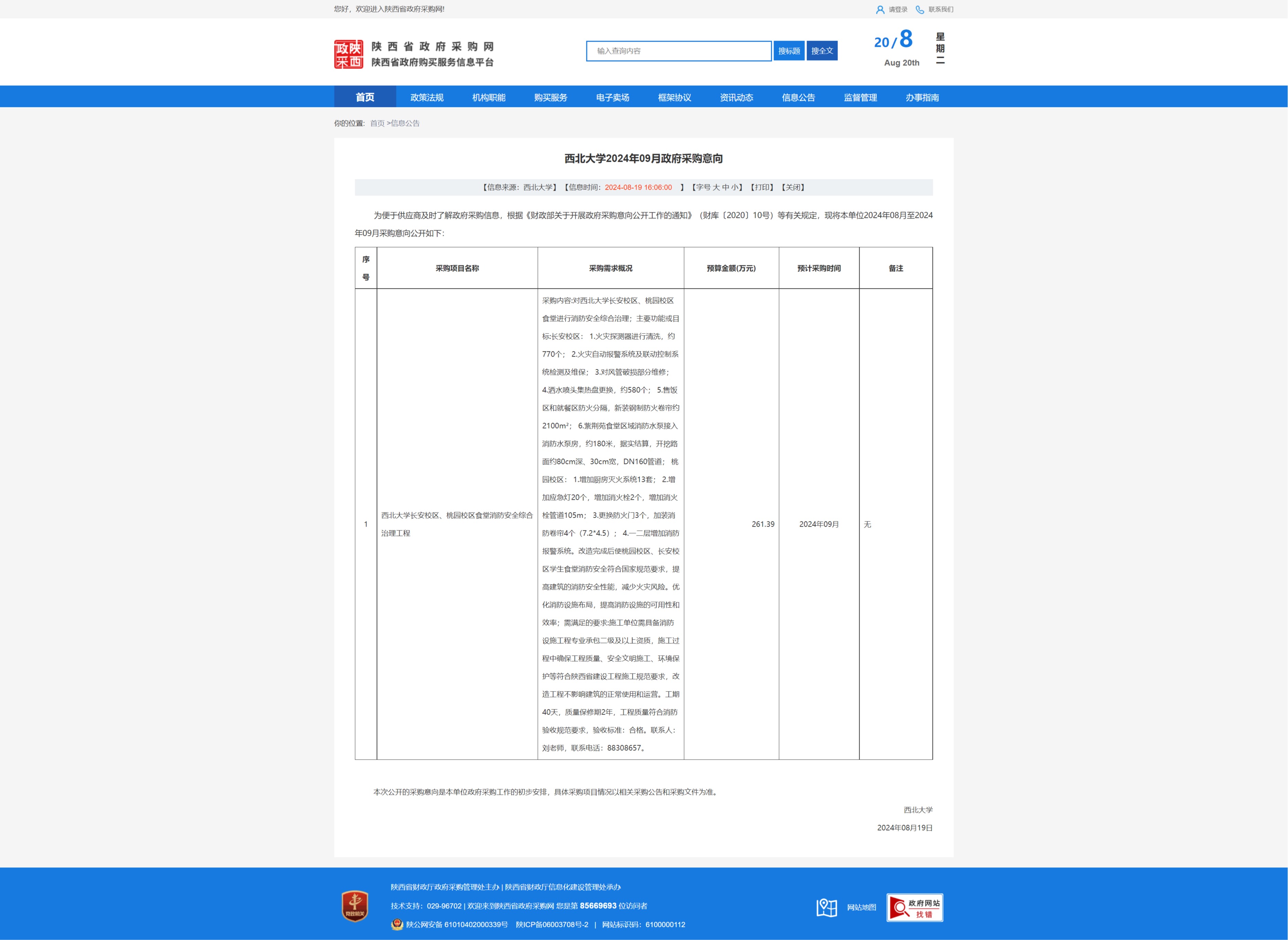
Task: Click the 首页 breadcrumb link
Action: [377, 124]
